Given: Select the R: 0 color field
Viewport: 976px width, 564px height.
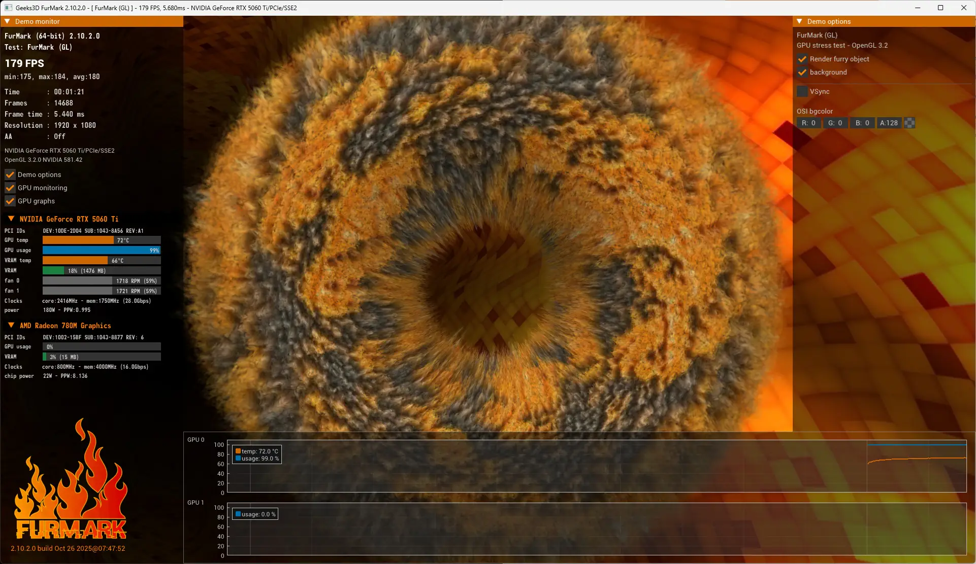Looking at the screenshot, I should coord(809,123).
